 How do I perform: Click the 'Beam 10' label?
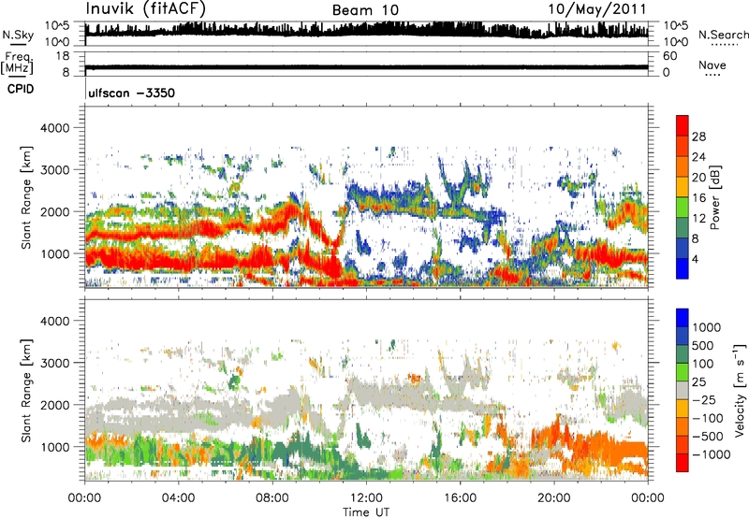pyautogui.click(x=365, y=10)
